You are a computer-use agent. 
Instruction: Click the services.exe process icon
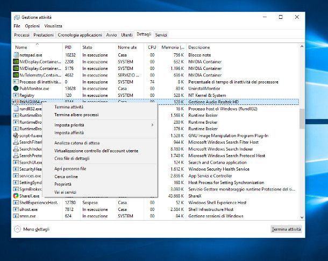[16, 175]
